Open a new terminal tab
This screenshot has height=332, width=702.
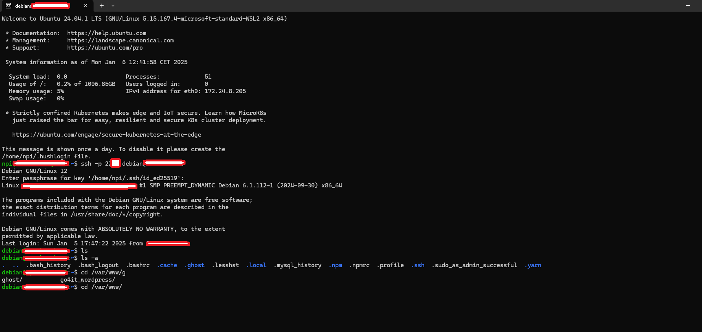[102, 6]
